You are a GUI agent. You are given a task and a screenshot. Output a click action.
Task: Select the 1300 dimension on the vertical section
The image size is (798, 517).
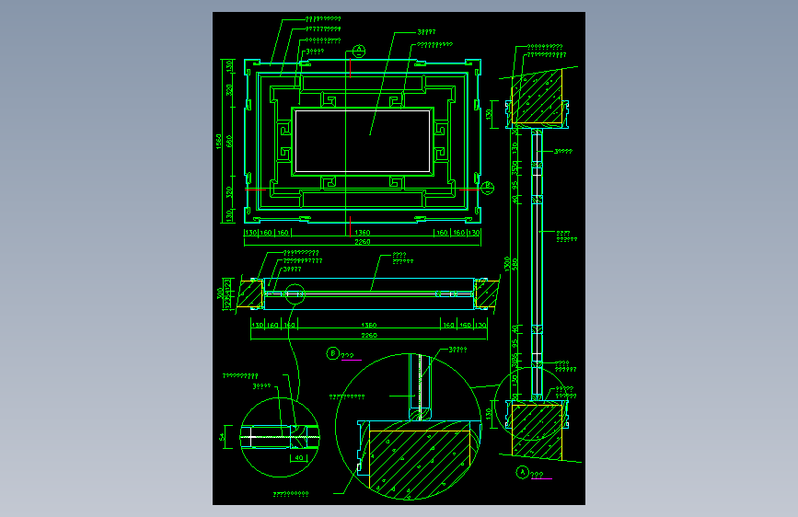507,264
